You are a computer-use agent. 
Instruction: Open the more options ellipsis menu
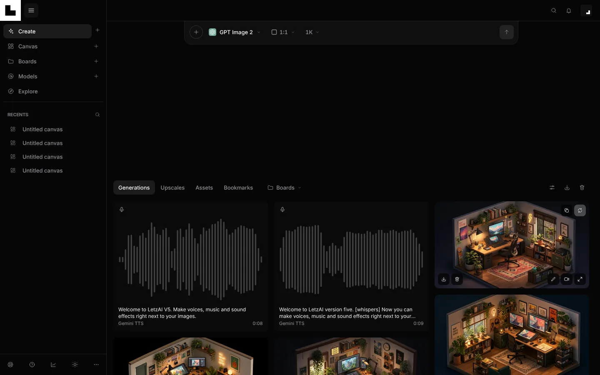pos(96,365)
